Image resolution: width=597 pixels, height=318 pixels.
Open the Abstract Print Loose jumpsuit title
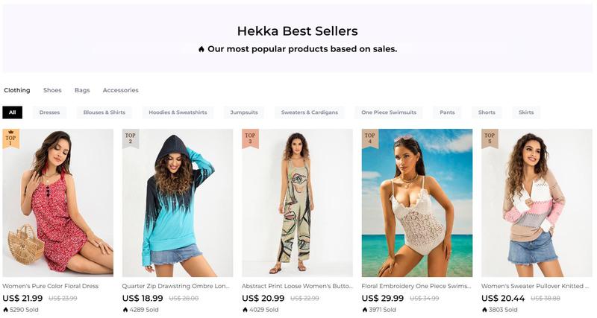point(297,286)
